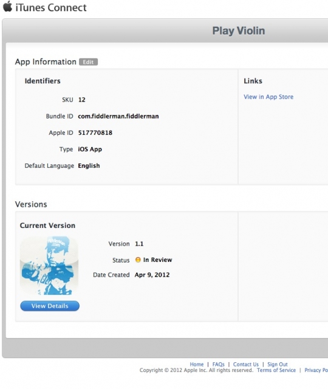Click the In Review status text
The height and width of the screenshot is (389, 328).
point(158,260)
